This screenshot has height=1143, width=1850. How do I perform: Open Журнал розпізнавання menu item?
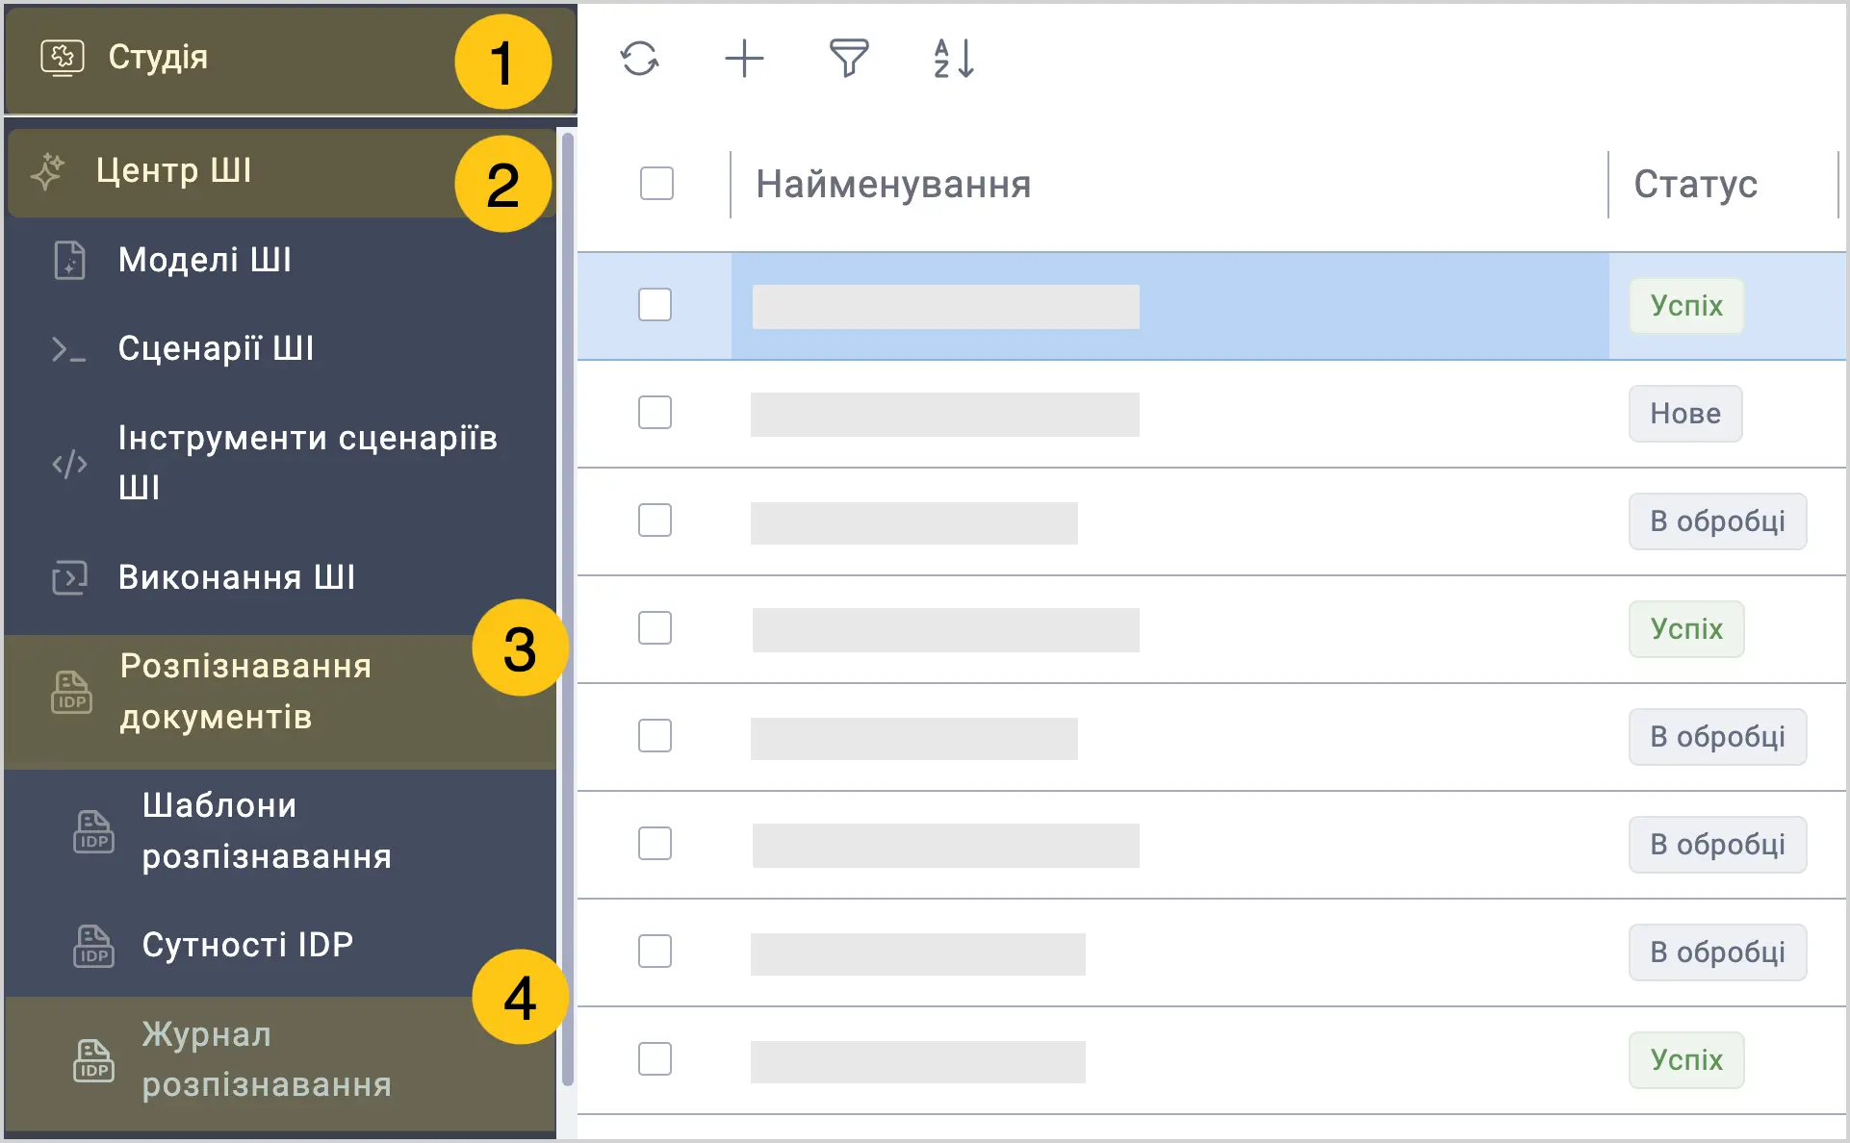pos(281,1061)
